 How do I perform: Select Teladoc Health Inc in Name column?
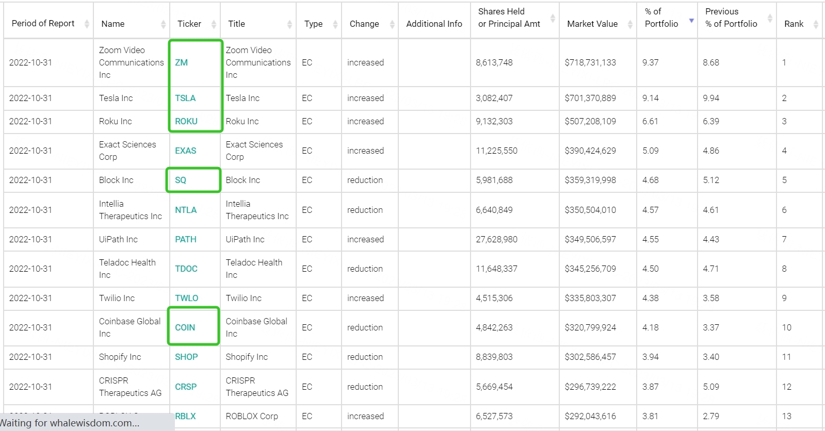coord(127,269)
